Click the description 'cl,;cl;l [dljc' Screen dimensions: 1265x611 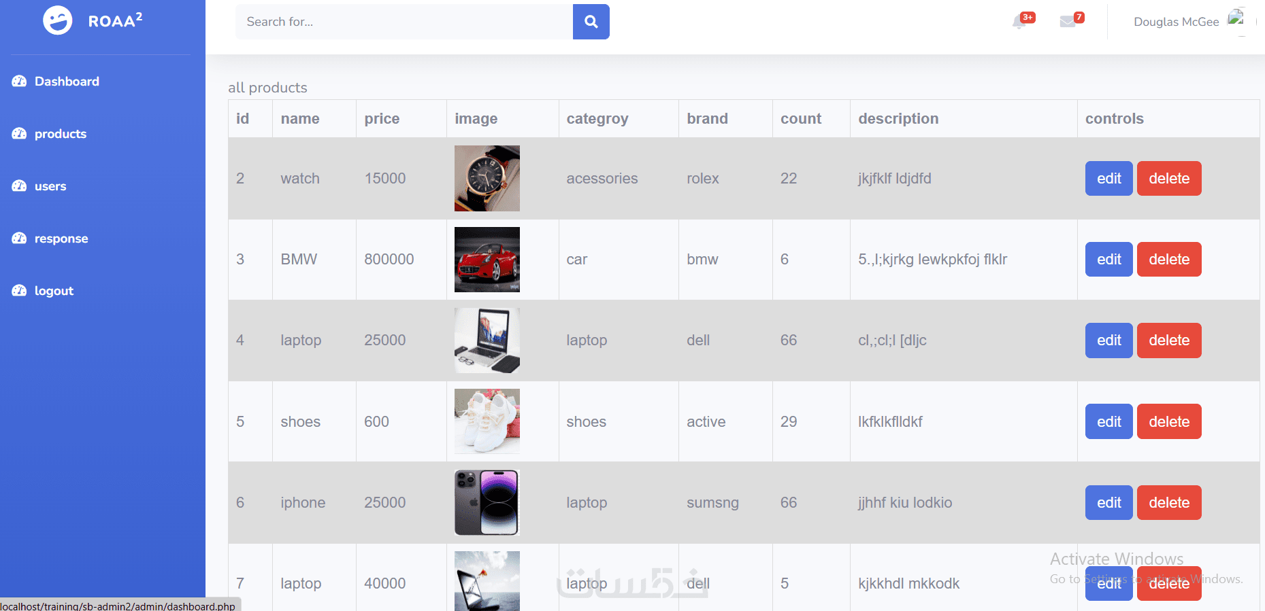tap(892, 340)
